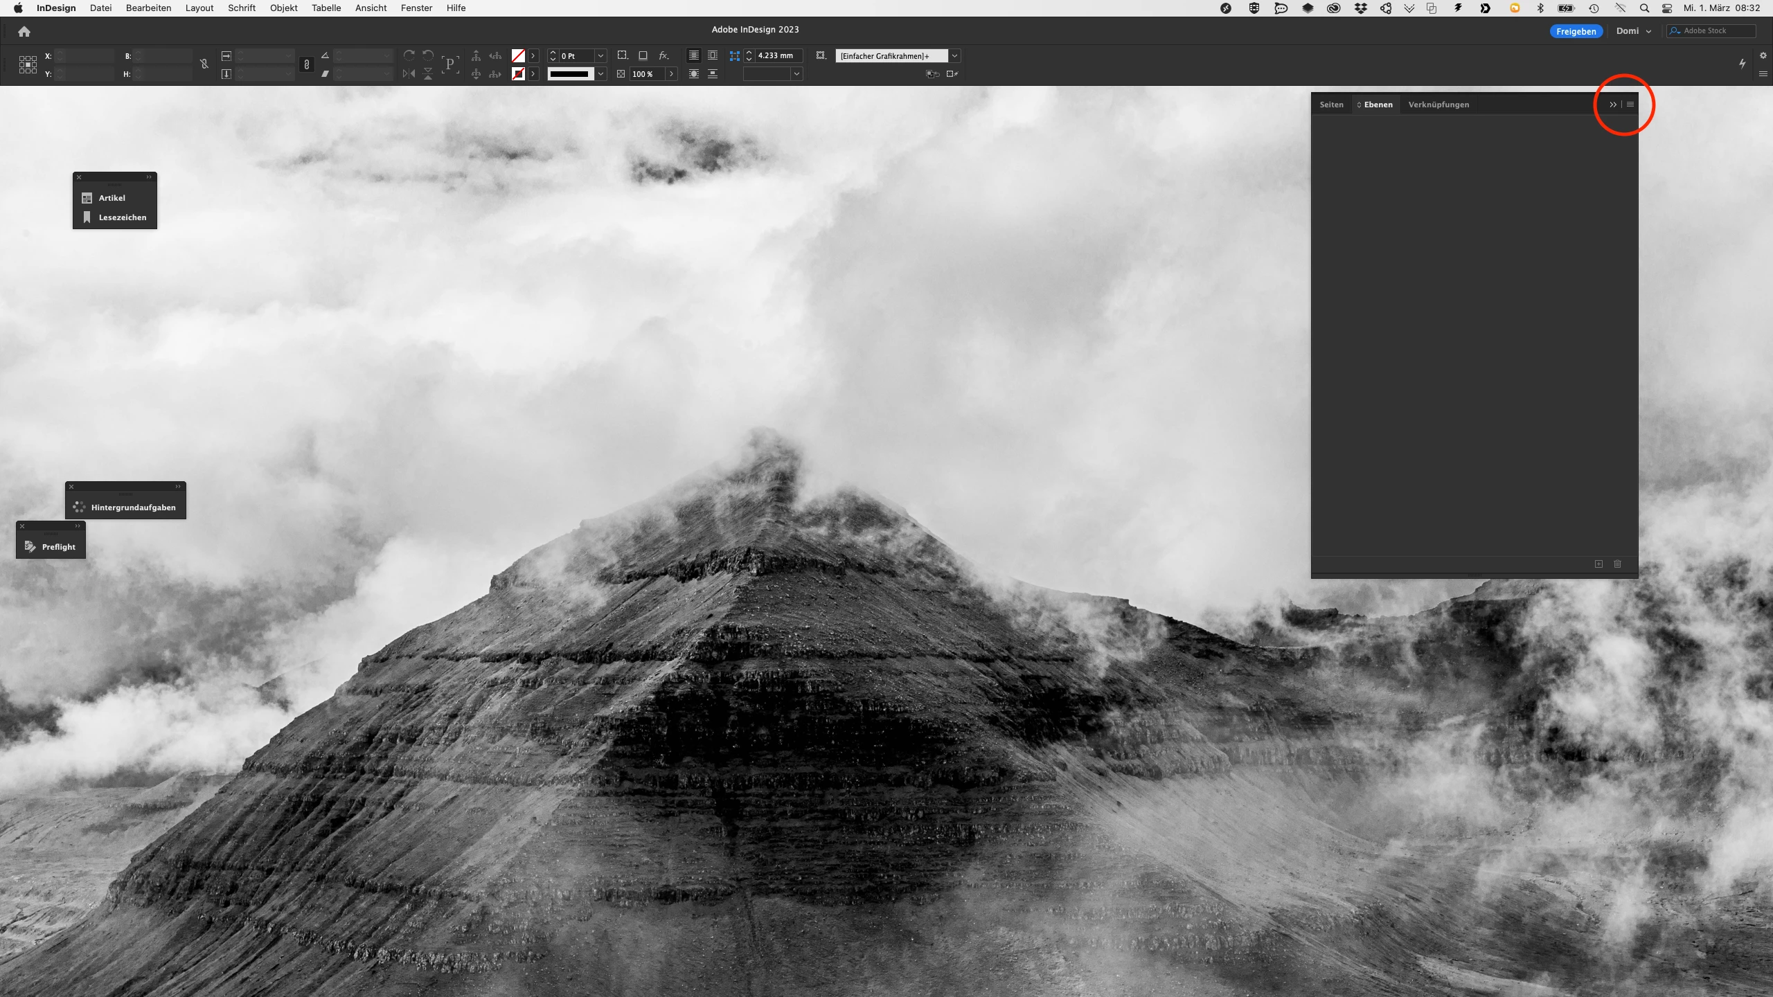Open the Fenster menu

click(x=416, y=8)
